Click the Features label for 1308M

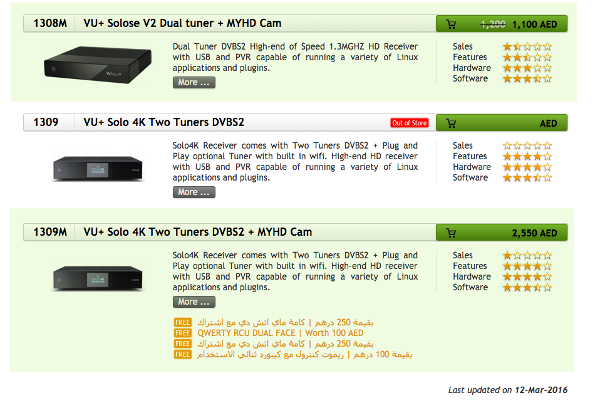pos(470,58)
